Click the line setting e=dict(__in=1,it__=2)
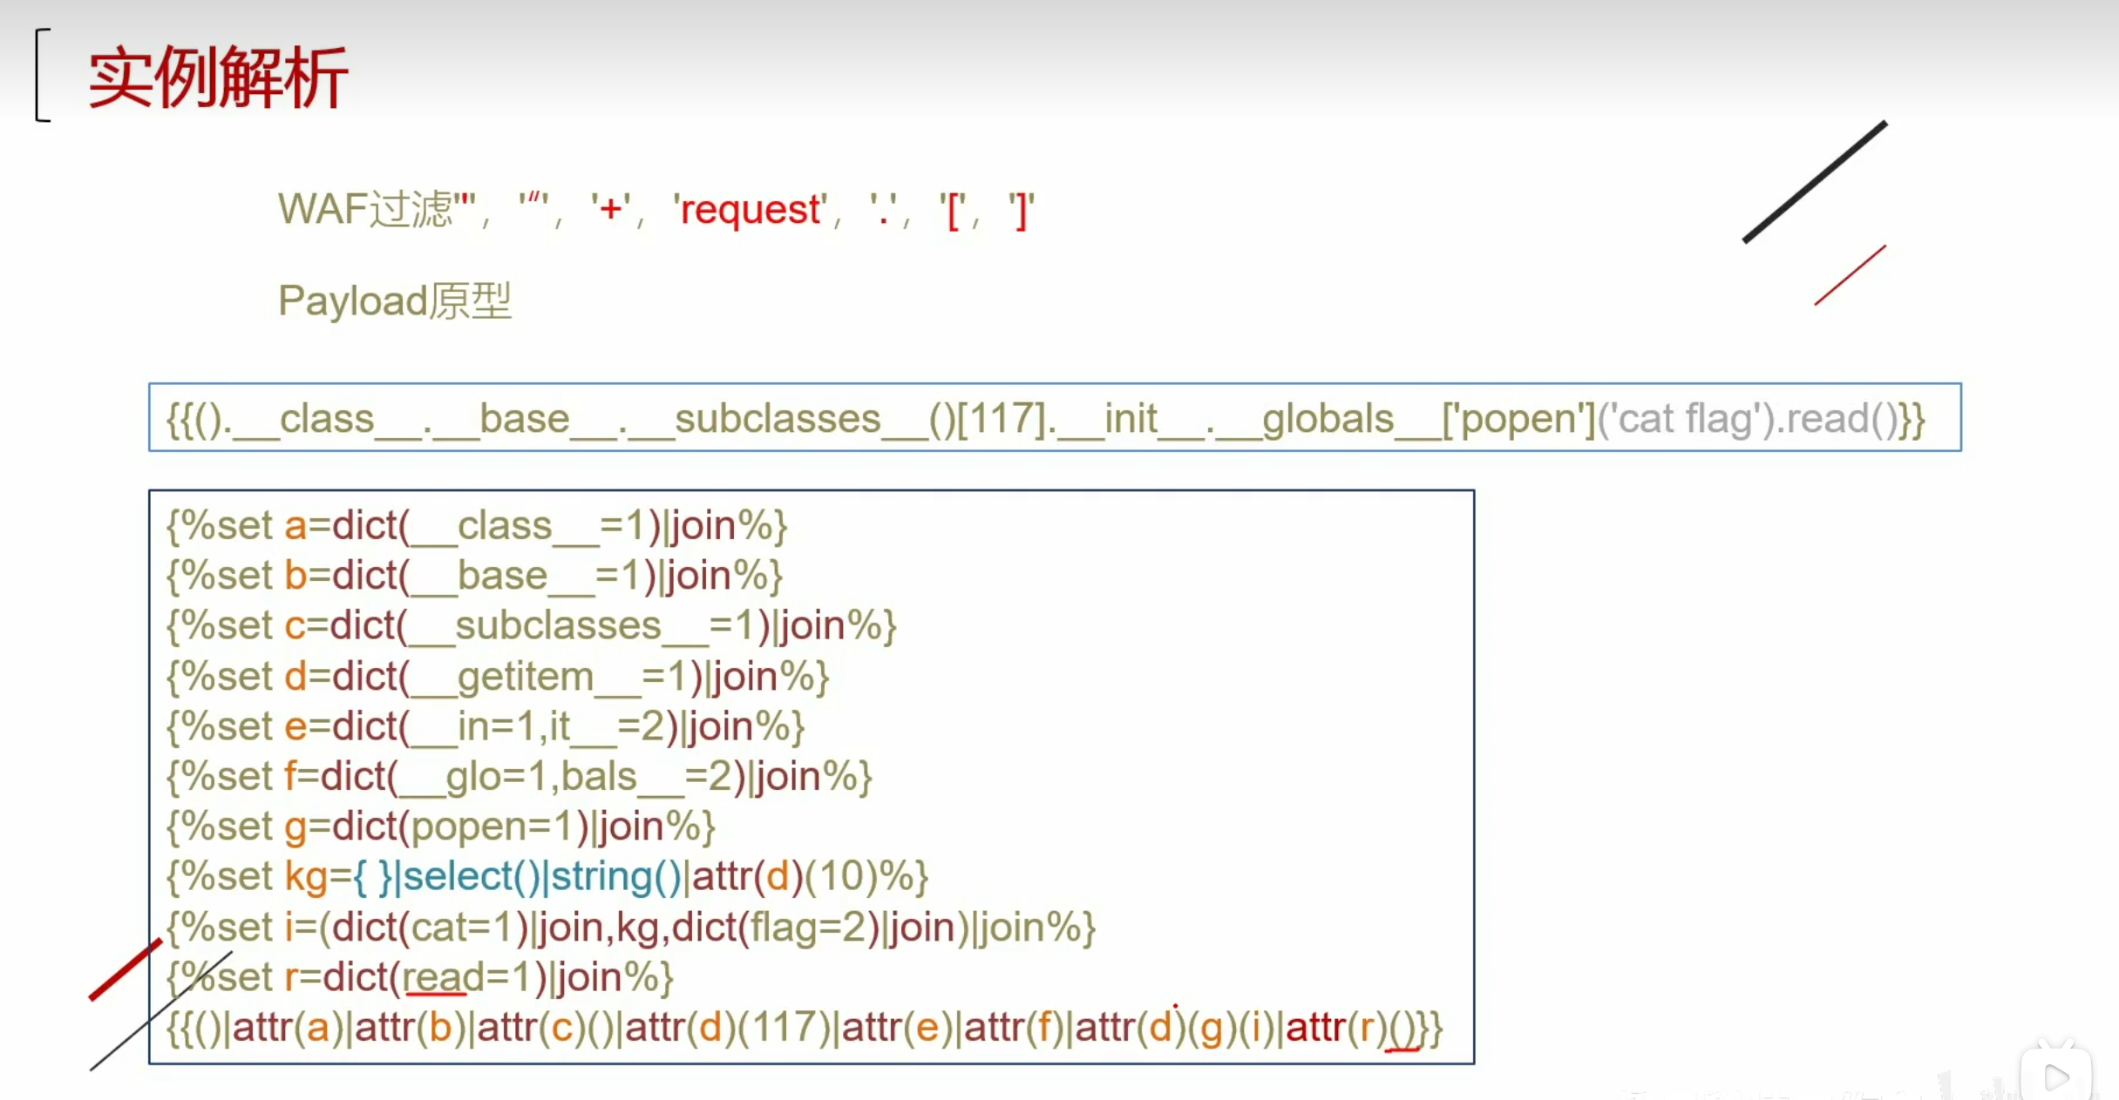Image resolution: width=2119 pixels, height=1100 pixels. (x=485, y=726)
